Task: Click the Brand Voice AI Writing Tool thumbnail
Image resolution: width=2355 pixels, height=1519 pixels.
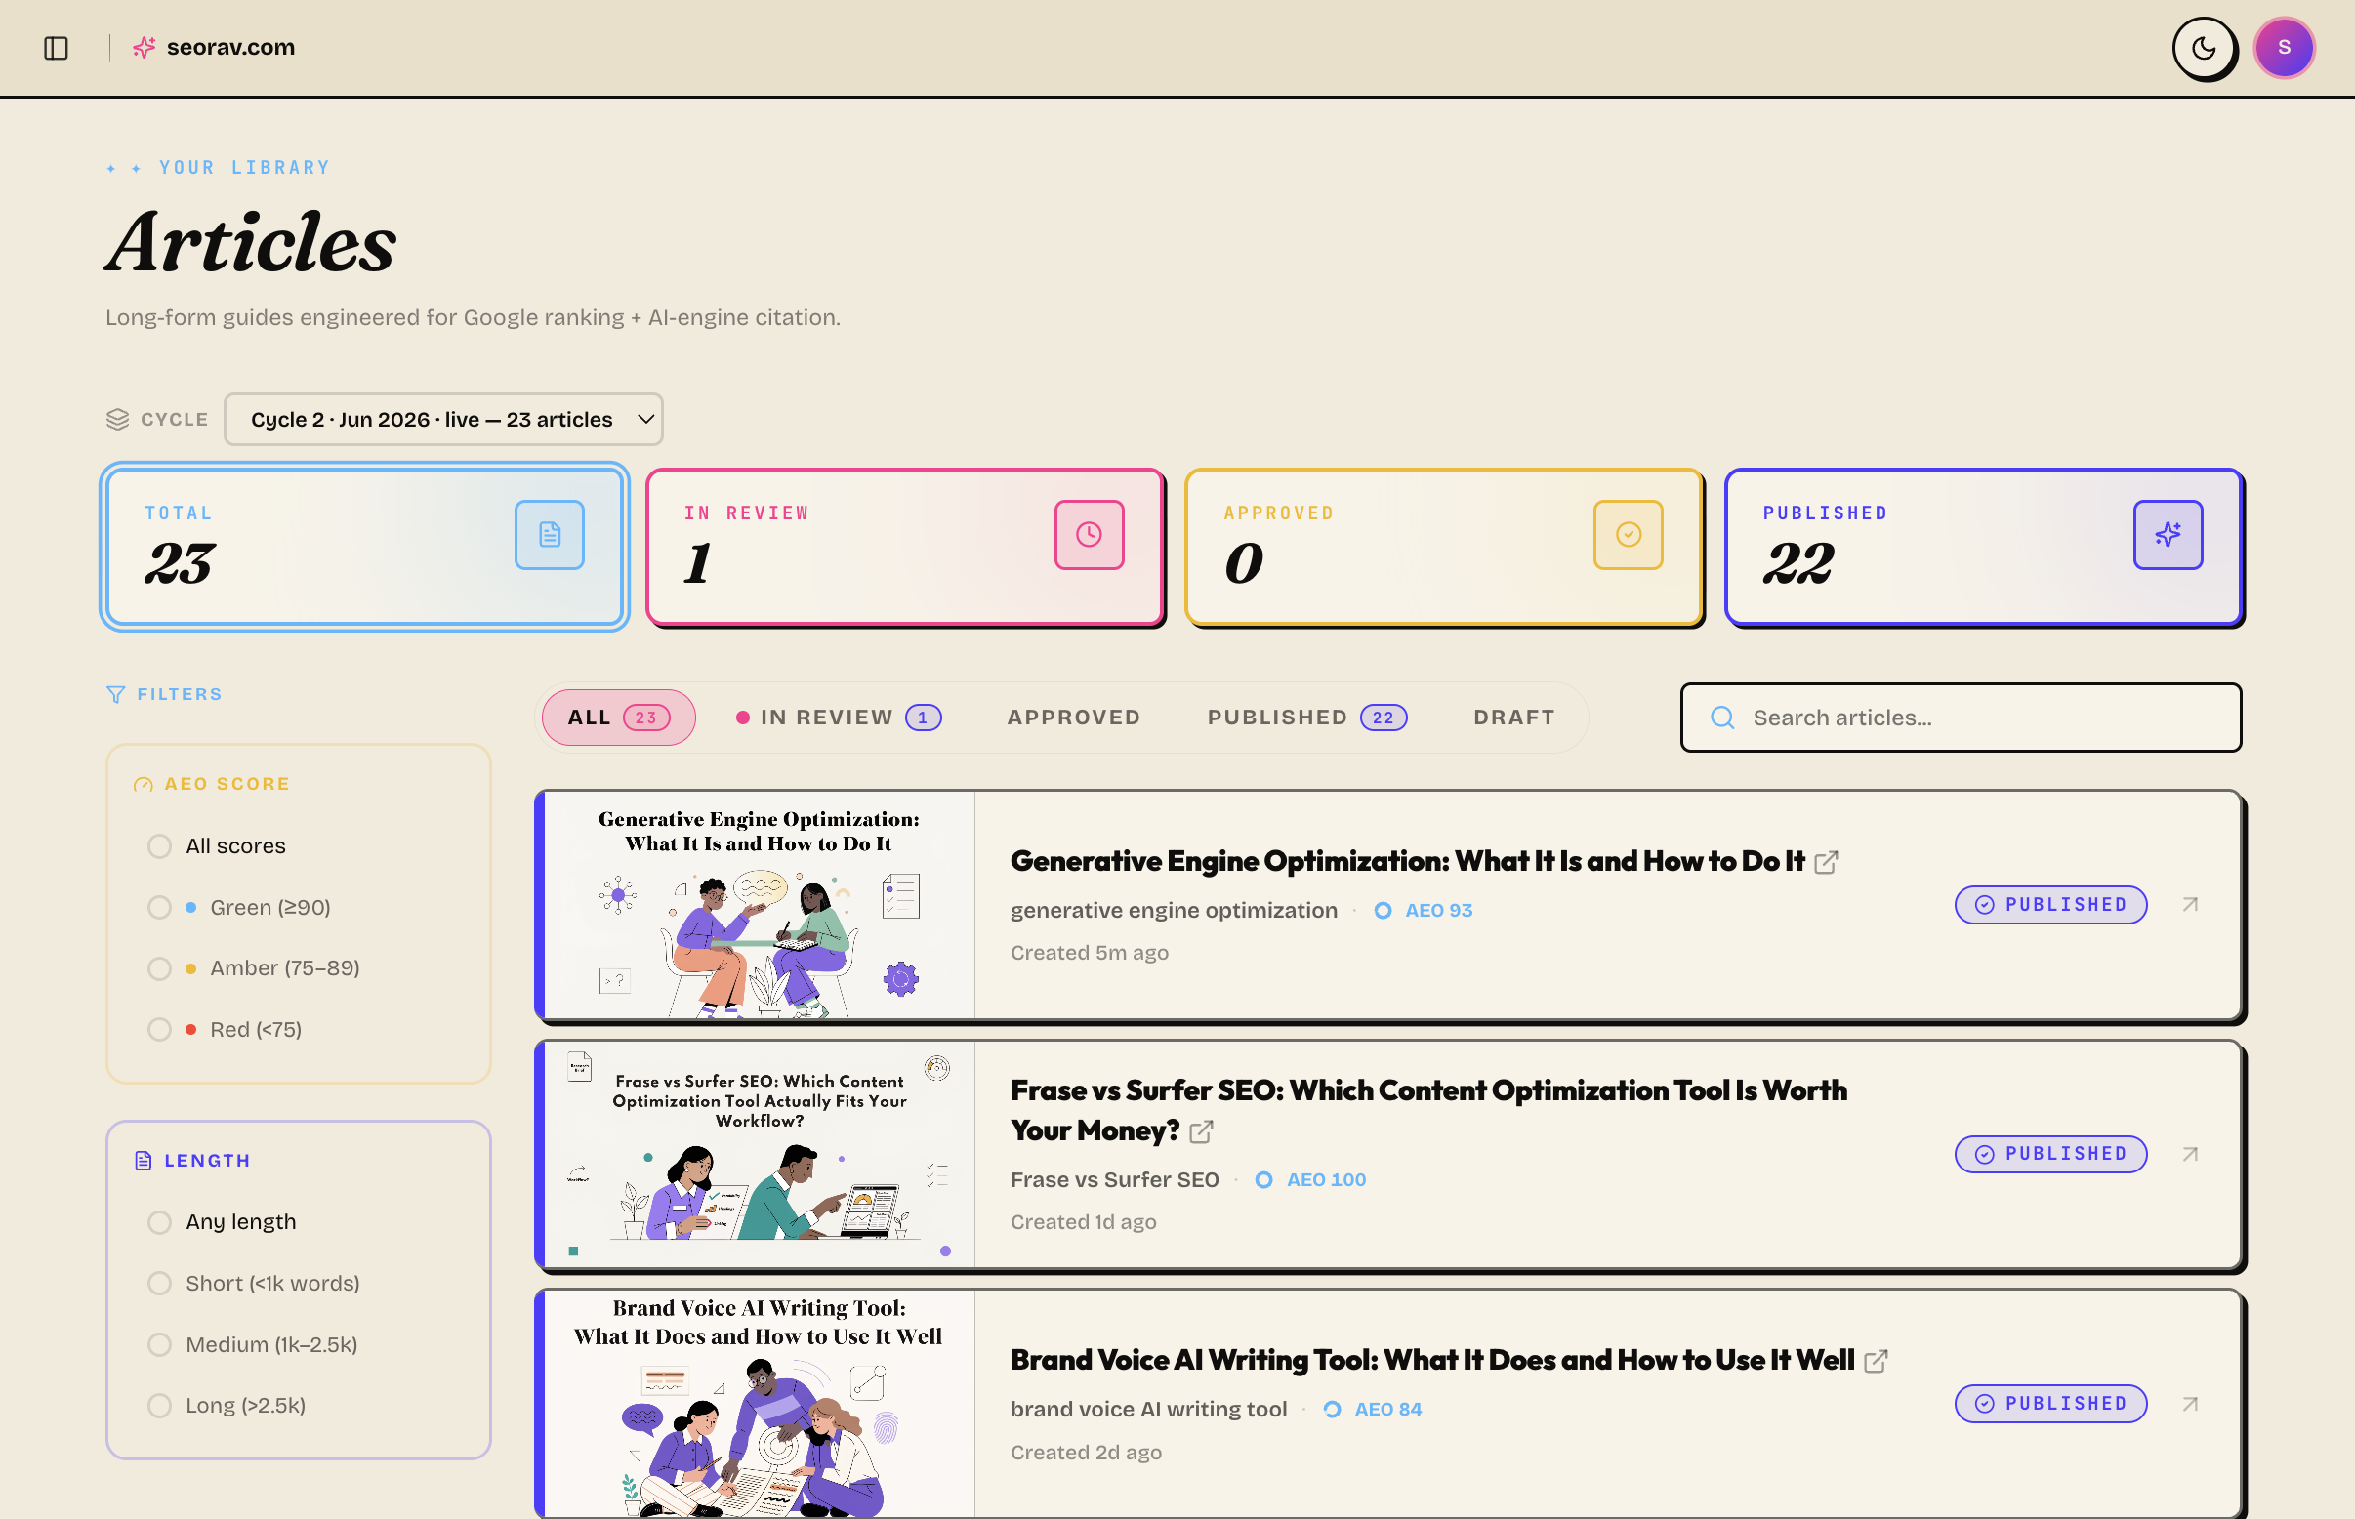Action: point(759,1404)
